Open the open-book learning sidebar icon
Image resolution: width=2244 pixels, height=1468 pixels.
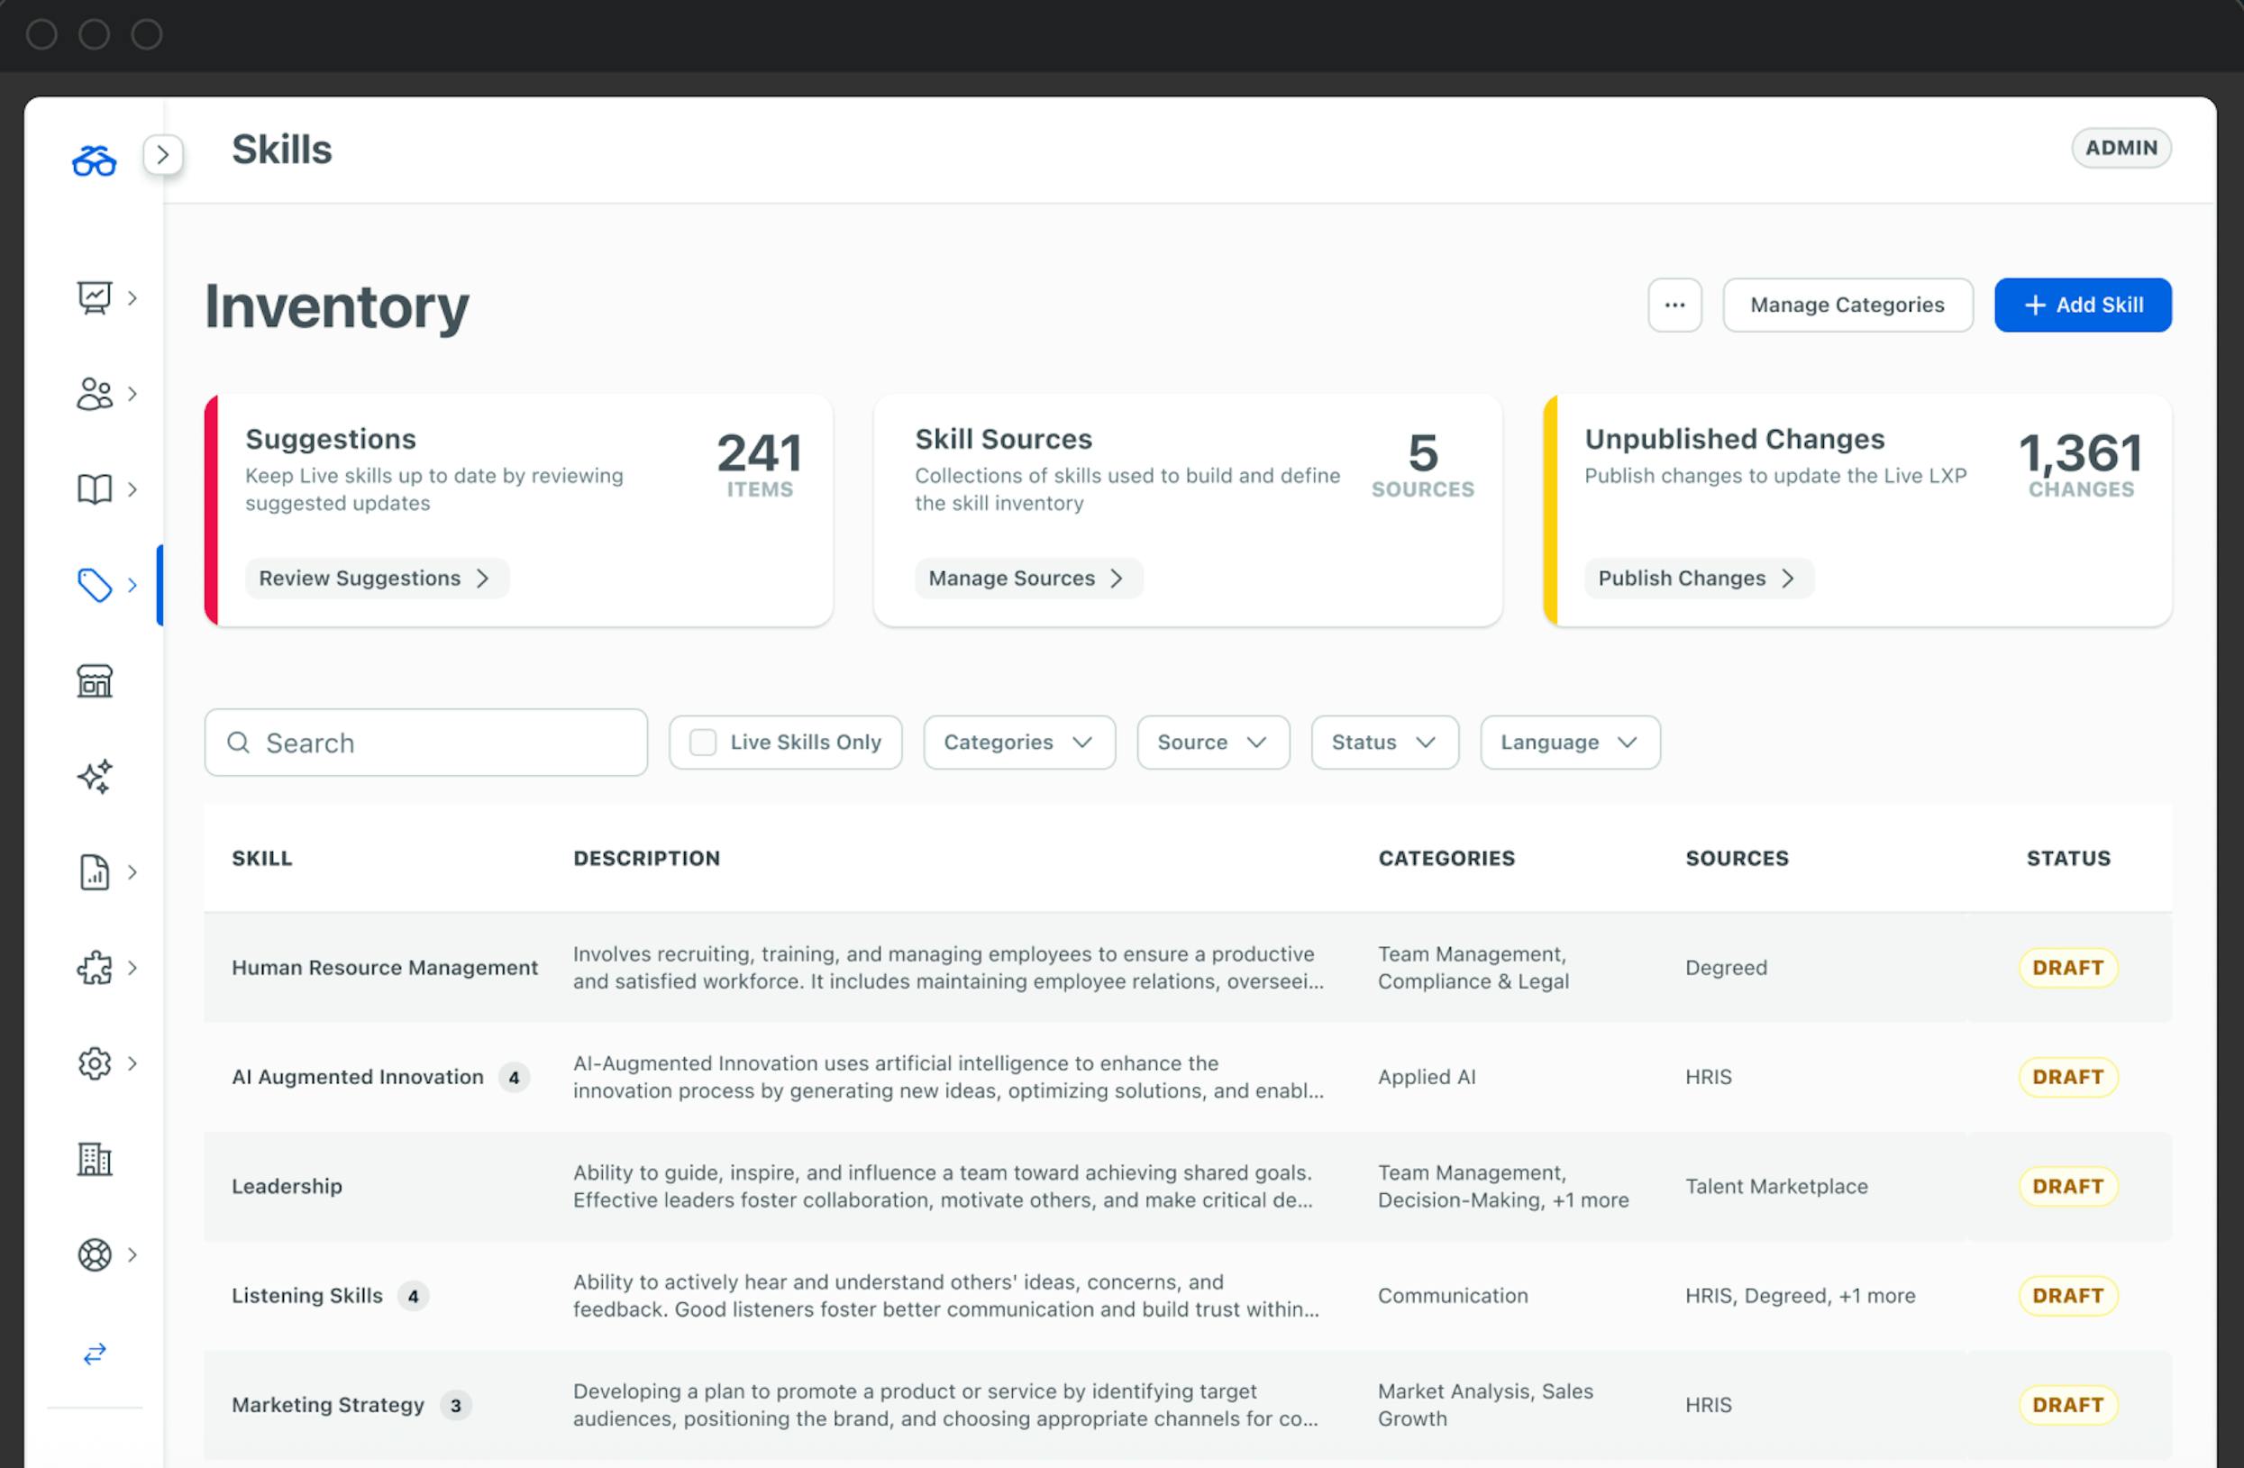(x=95, y=489)
